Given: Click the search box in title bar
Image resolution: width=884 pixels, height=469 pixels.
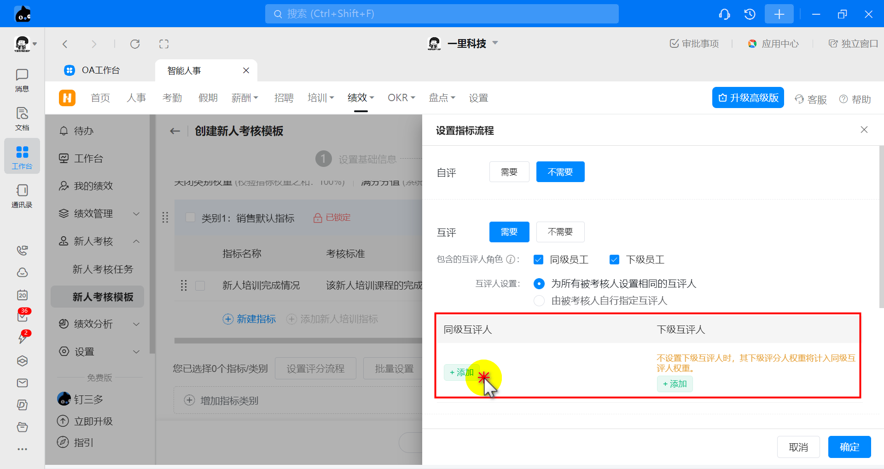Looking at the screenshot, I should [x=442, y=14].
